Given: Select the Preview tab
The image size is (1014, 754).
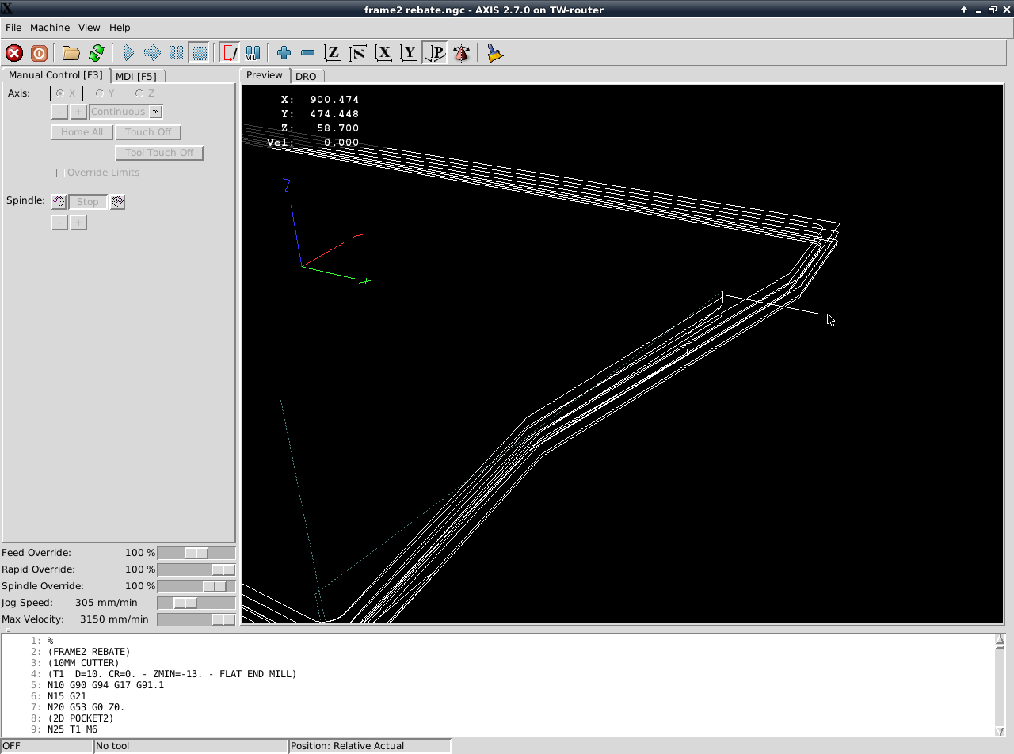Looking at the screenshot, I should pyautogui.click(x=265, y=75).
